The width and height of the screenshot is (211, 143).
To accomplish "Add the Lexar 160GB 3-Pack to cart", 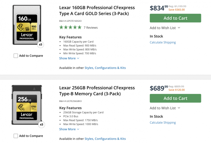I will click(x=175, y=18).
